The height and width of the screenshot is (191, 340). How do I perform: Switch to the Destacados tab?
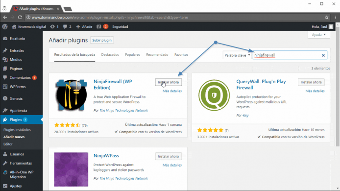tap(110, 55)
